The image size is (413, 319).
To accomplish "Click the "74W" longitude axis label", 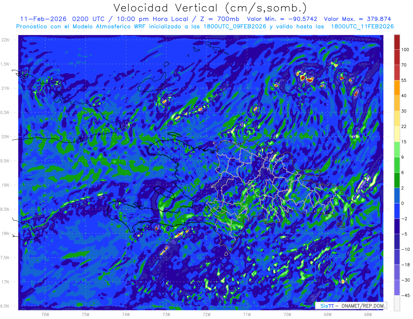I will (x=126, y=315).
